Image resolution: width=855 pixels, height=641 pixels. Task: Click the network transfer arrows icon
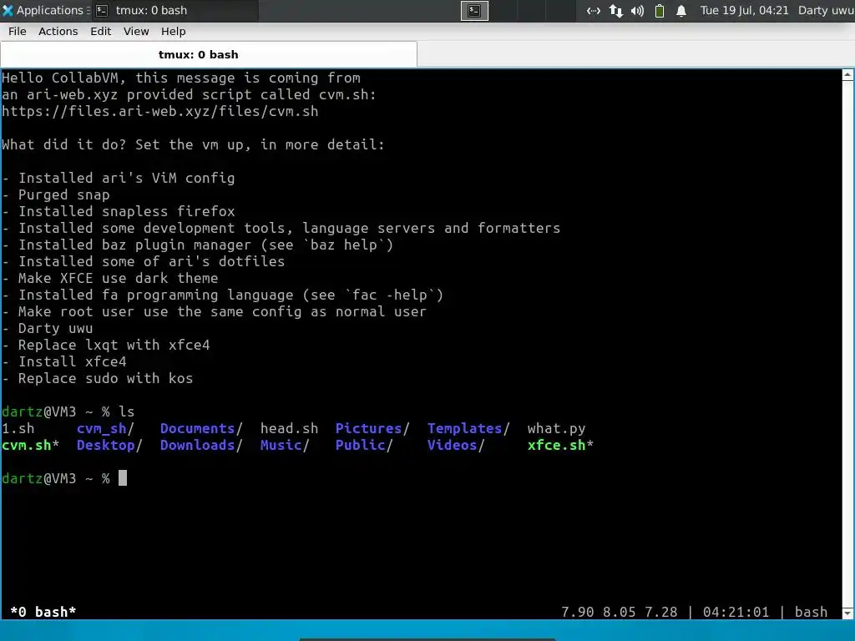pyautogui.click(x=616, y=10)
